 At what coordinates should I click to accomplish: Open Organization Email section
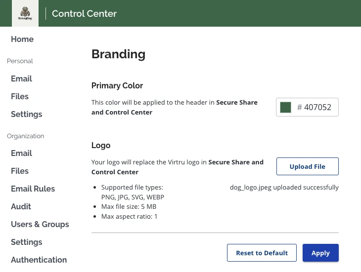click(x=21, y=154)
